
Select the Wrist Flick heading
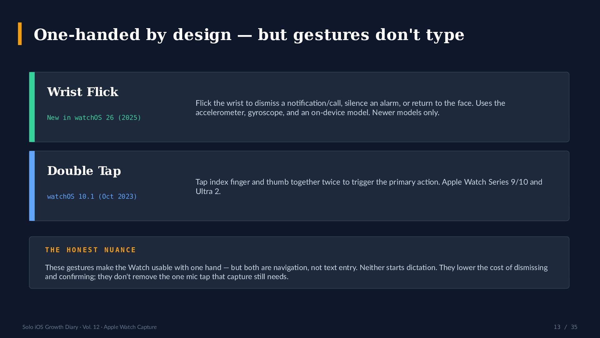pos(83,92)
